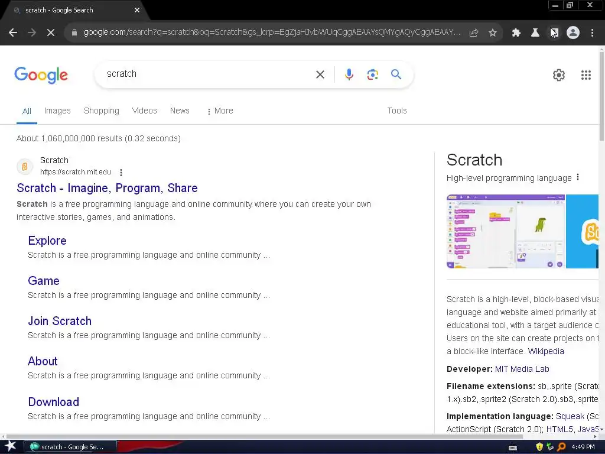Click the https://scratch.mit.edu URL text
Screen dimensions: 605x454
(76, 172)
